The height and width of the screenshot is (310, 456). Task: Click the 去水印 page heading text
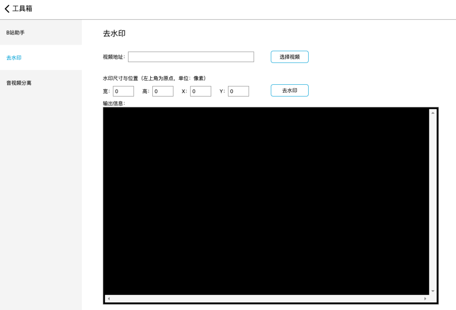[x=114, y=34]
